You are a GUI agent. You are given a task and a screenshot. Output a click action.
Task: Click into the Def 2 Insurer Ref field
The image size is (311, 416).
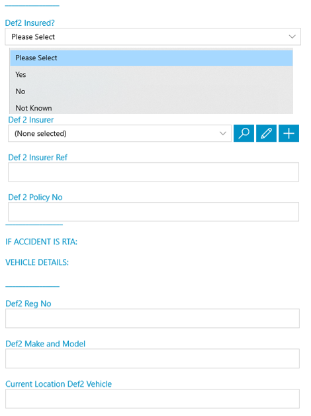coord(154,172)
